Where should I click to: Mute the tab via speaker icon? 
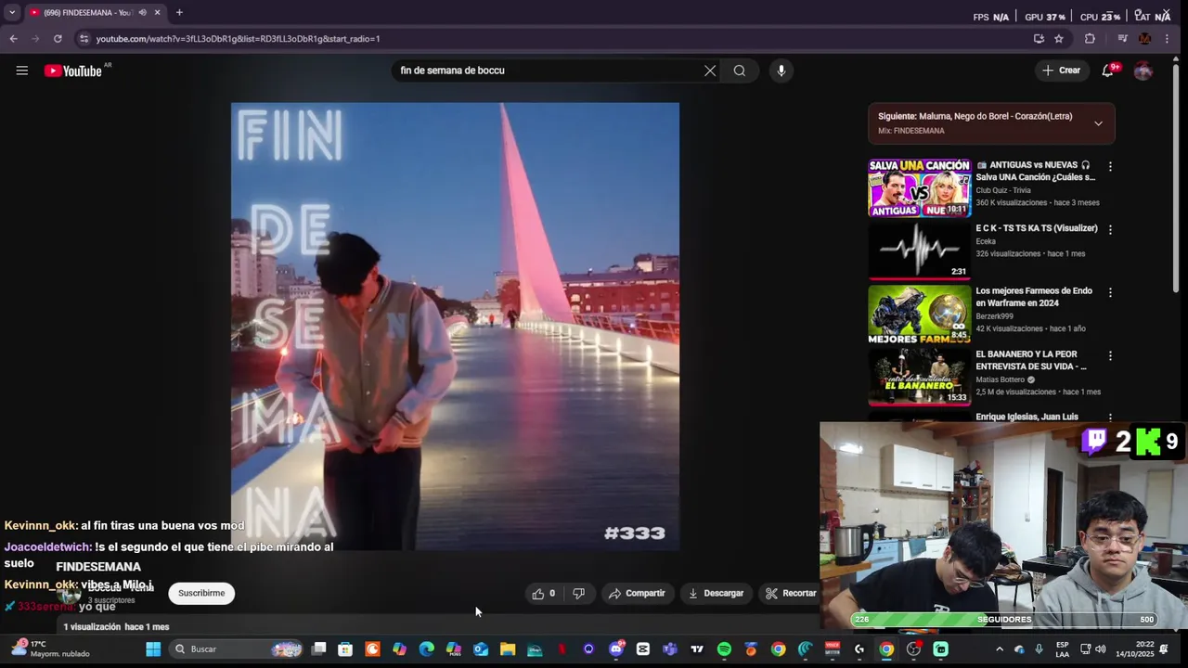142,13
